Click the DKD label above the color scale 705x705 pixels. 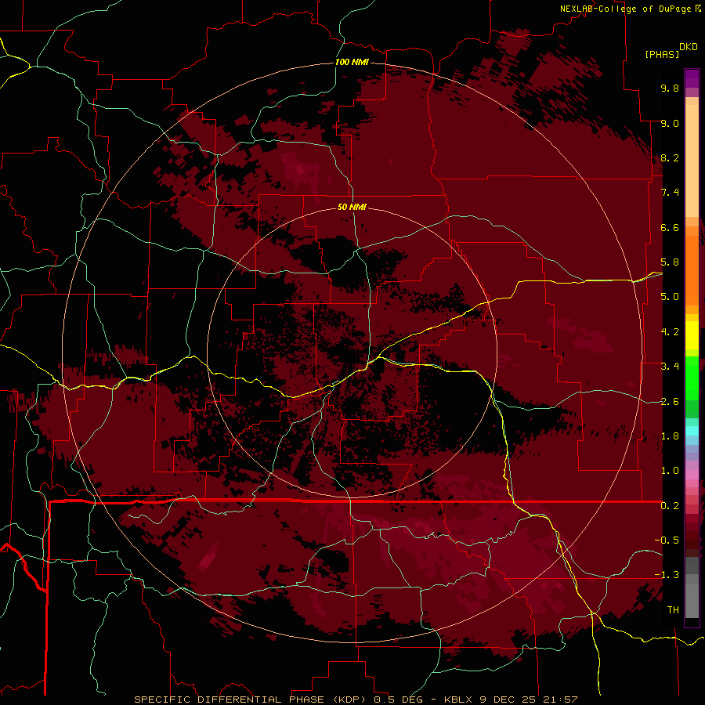pyautogui.click(x=689, y=47)
